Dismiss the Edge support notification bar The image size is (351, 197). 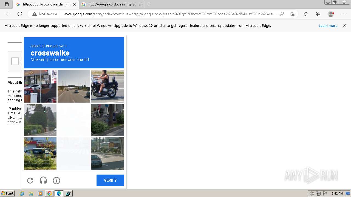point(344,26)
